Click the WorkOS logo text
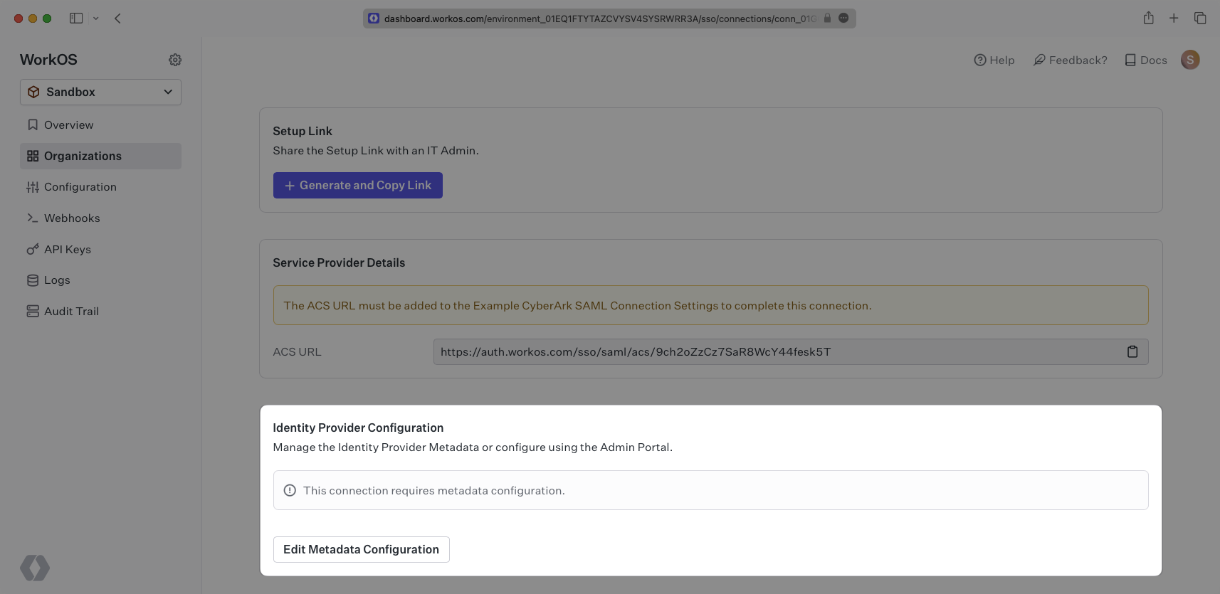 pos(48,60)
